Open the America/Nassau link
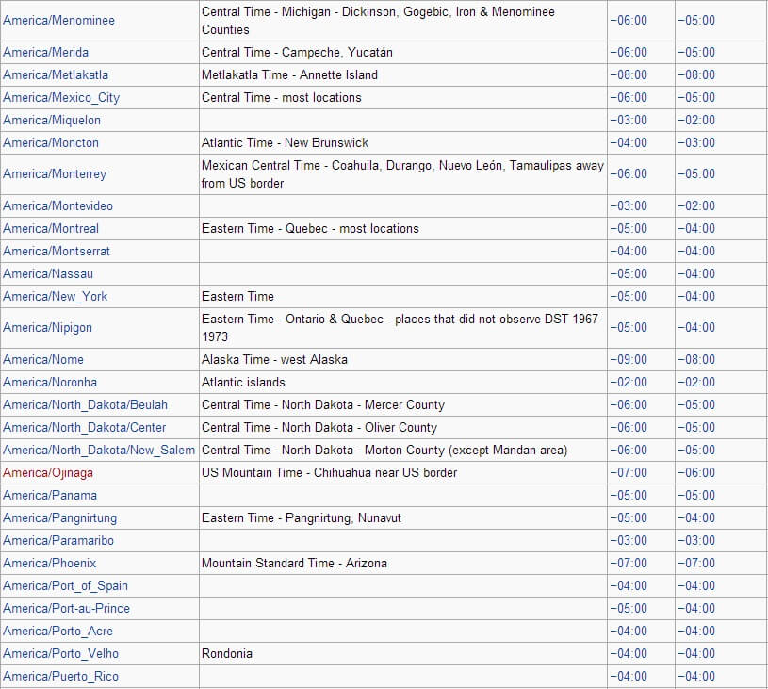768x689 pixels. (48, 273)
